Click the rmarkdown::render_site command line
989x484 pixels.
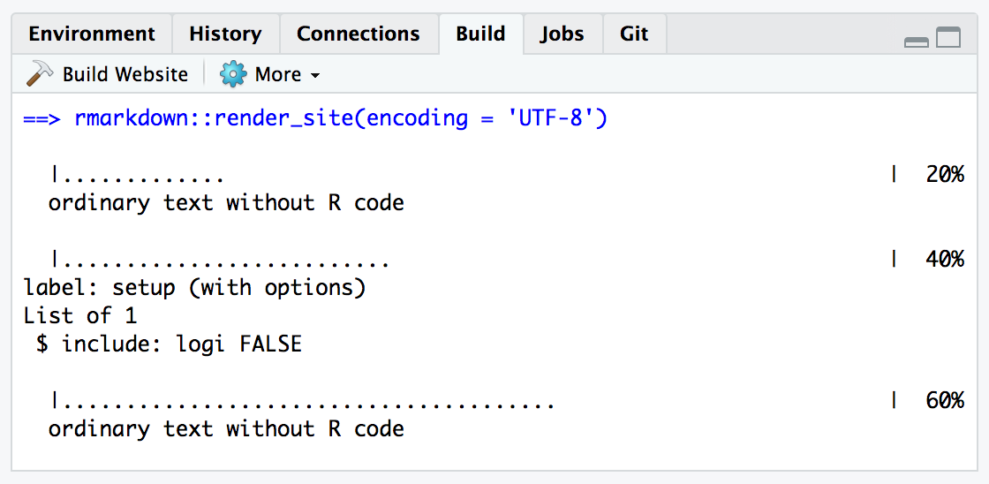(x=315, y=117)
